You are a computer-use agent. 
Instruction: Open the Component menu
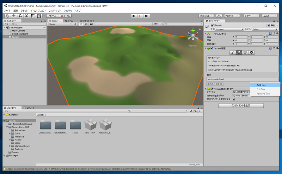click(x=55, y=11)
